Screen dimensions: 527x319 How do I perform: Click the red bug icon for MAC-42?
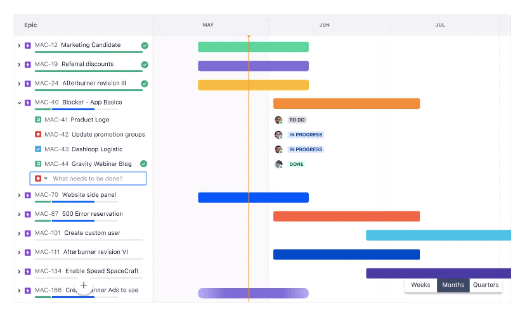pos(38,134)
